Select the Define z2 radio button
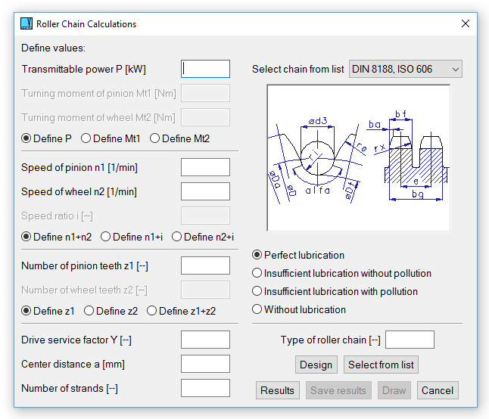The height and width of the screenshot is (419, 489). (89, 311)
